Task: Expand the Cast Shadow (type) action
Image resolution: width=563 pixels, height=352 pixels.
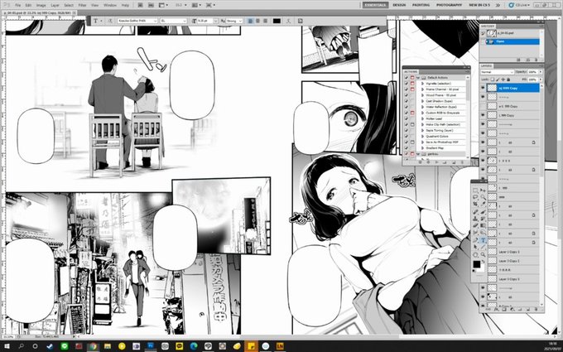Action: click(x=422, y=101)
